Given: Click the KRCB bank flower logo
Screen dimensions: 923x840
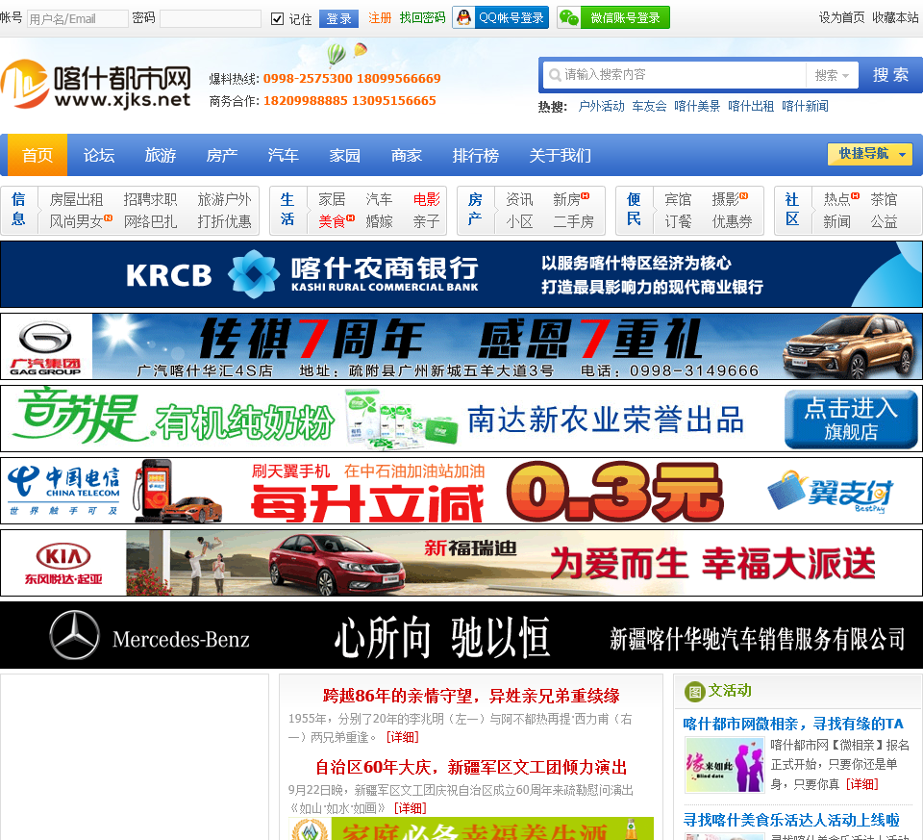Looking at the screenshot, I should point(253,274).
